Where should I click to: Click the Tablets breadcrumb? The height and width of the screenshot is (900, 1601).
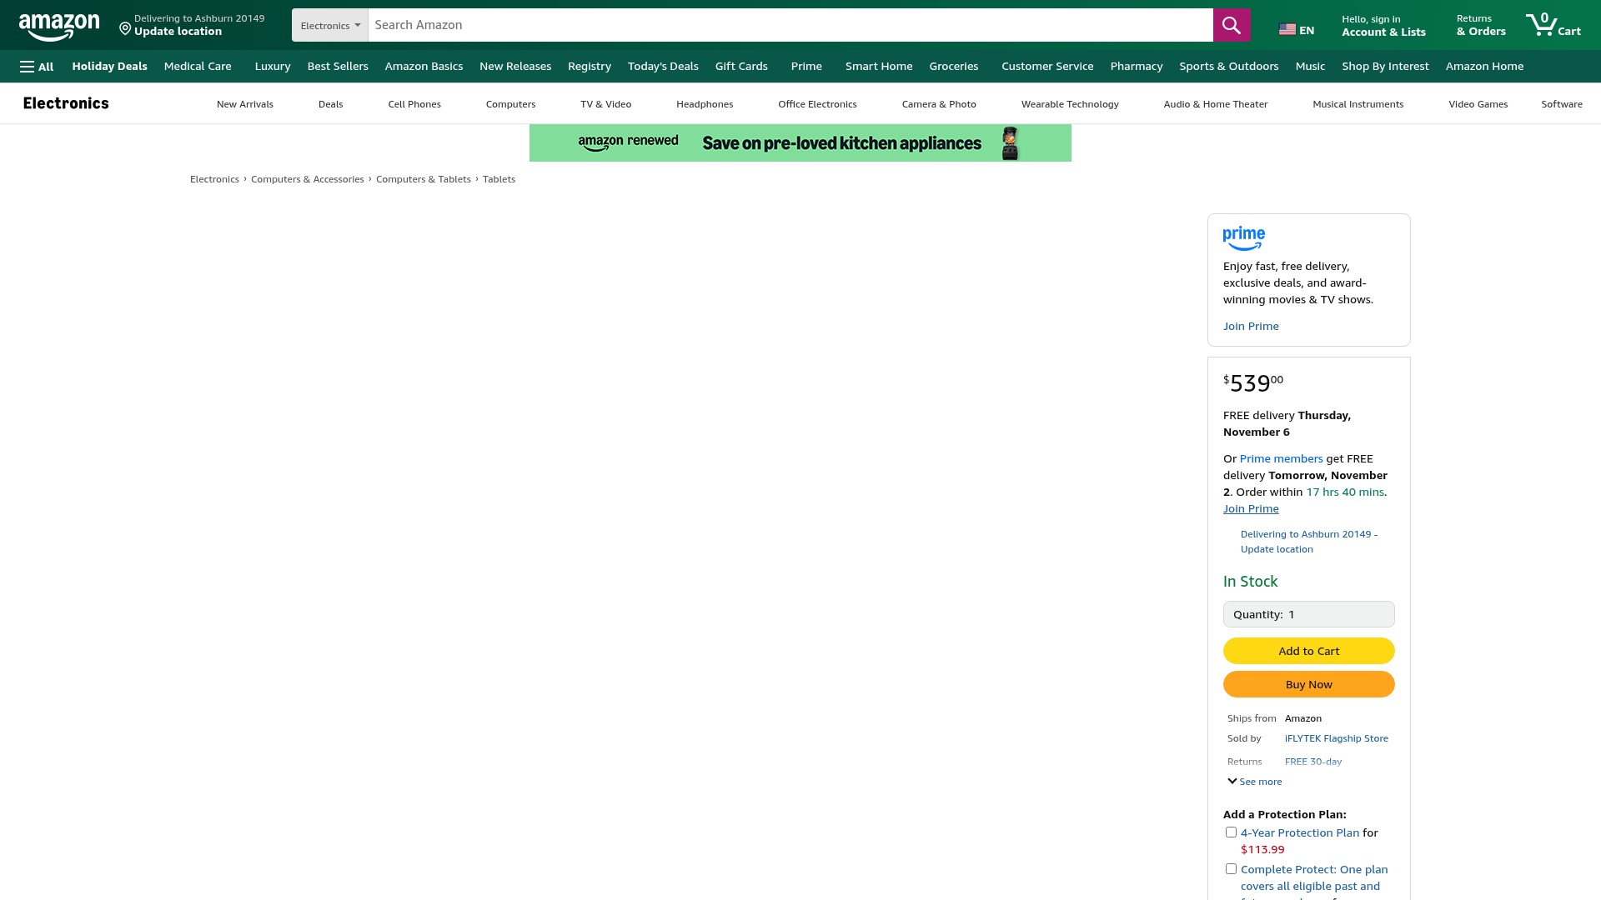[x=499, y=179]
